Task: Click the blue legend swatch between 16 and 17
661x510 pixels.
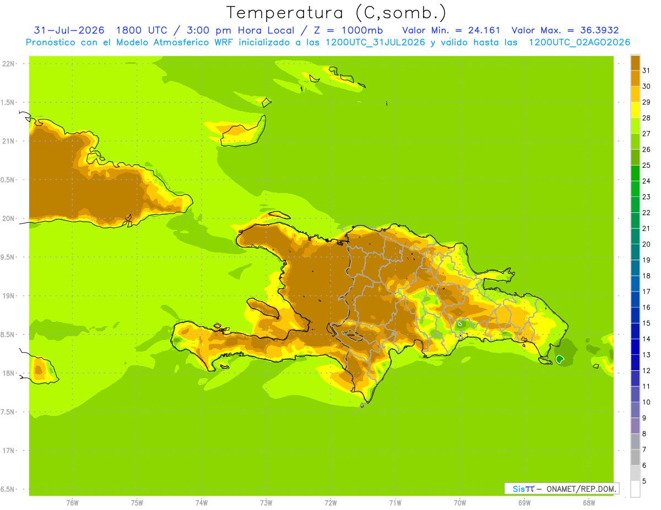Action: 635,299
